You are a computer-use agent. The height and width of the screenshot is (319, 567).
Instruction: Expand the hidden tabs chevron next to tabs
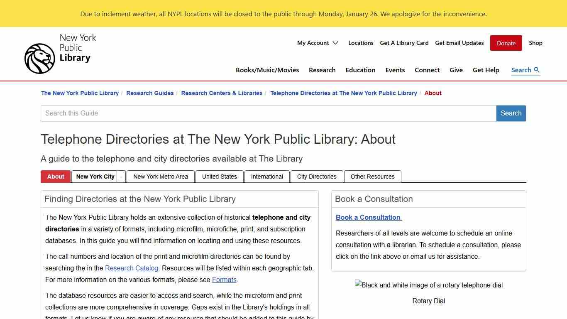point(121,177)
